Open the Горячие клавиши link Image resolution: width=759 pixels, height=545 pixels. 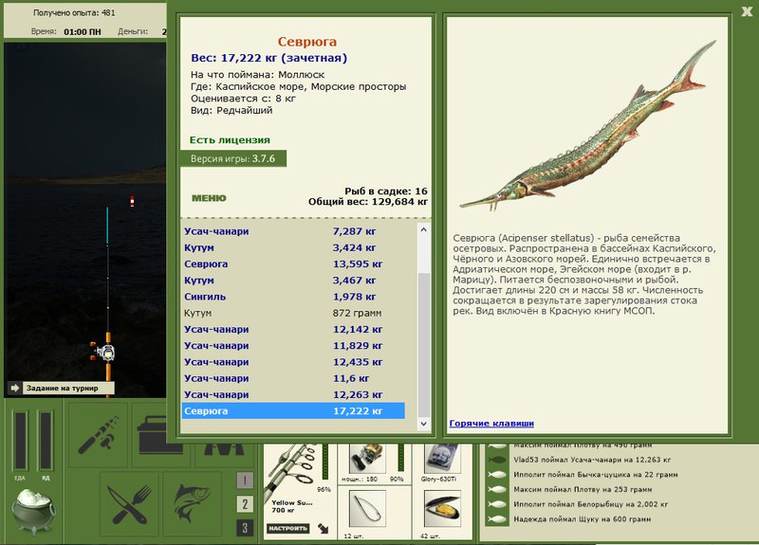click(491, 423)
